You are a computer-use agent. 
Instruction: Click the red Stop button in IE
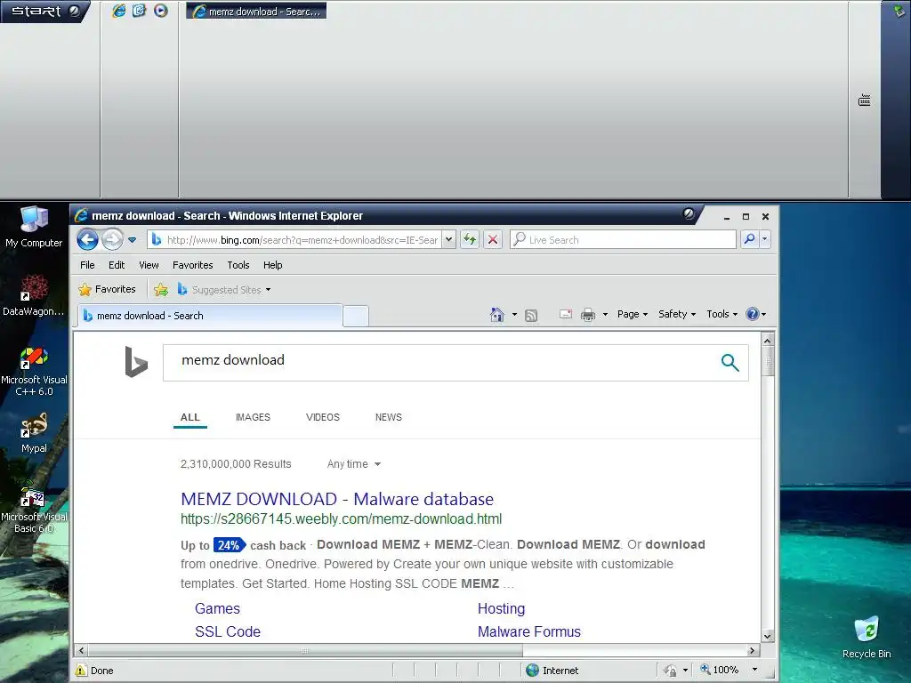point(493,239)
